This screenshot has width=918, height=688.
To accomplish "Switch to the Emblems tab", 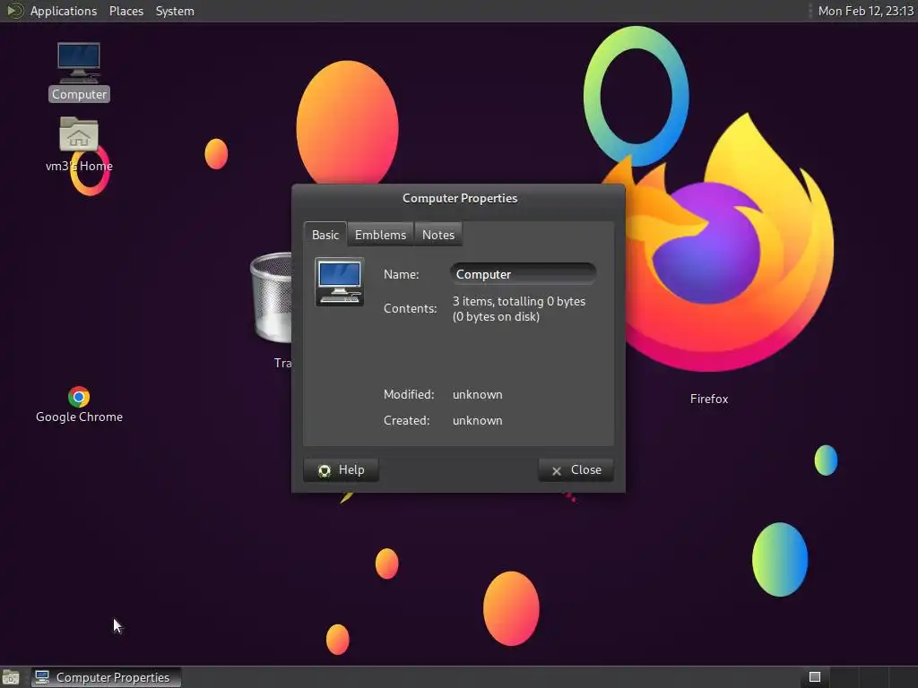I will tap(380, 235).
